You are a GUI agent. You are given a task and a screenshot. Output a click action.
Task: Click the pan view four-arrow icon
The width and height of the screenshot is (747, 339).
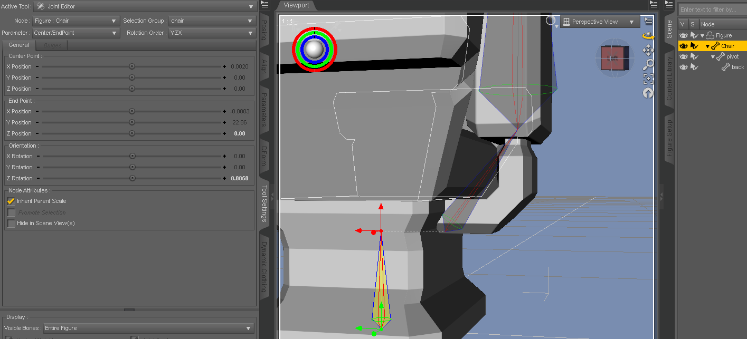(648, 50)
